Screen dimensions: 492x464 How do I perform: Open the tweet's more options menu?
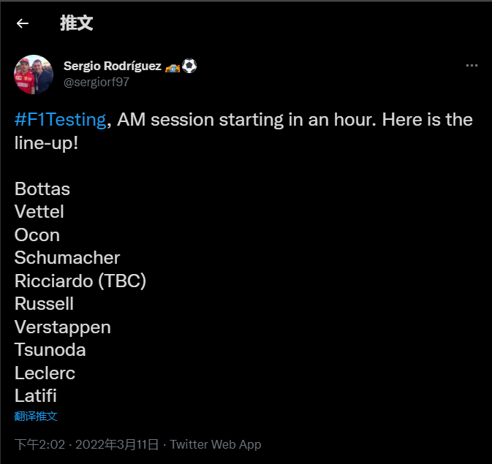click(472, 66)
